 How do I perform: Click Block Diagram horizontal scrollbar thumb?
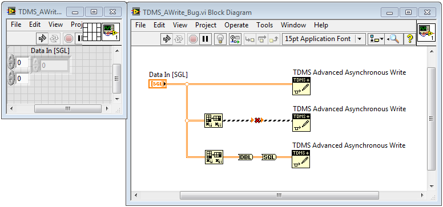279,195
